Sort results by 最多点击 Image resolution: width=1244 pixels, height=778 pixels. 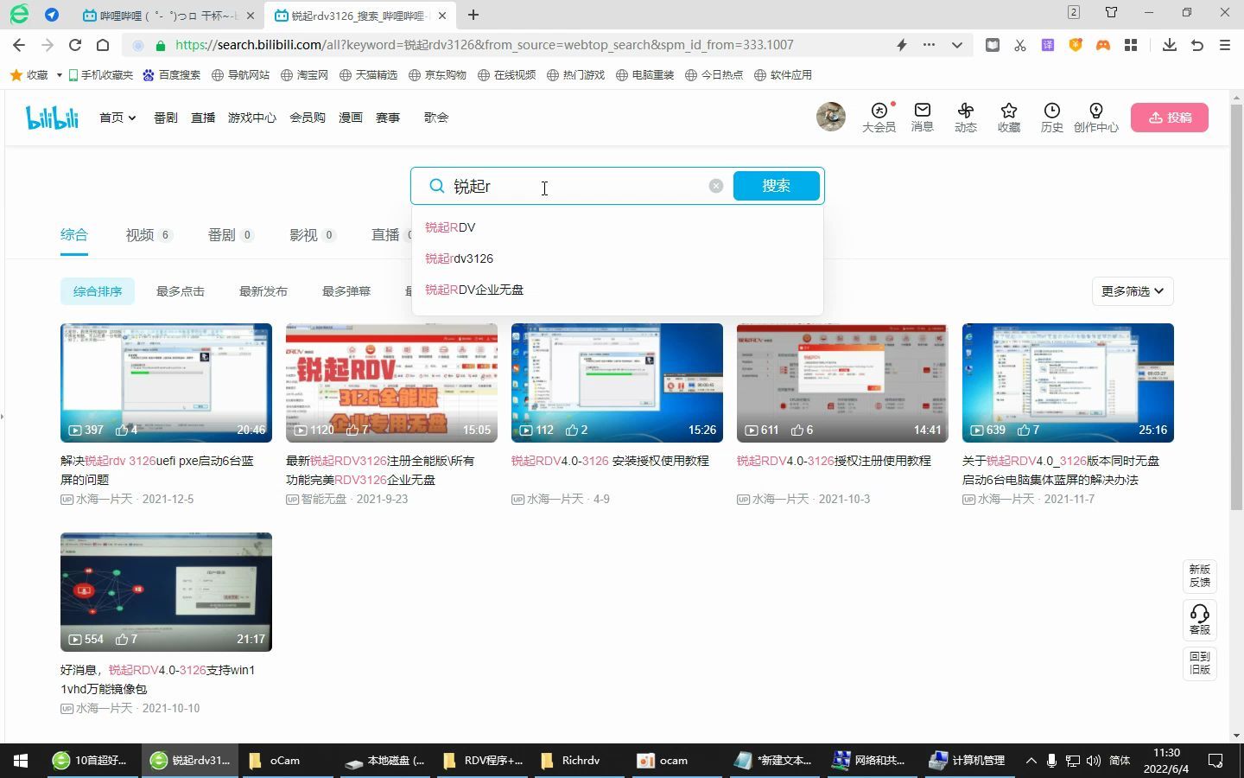(x=181, y=291)
